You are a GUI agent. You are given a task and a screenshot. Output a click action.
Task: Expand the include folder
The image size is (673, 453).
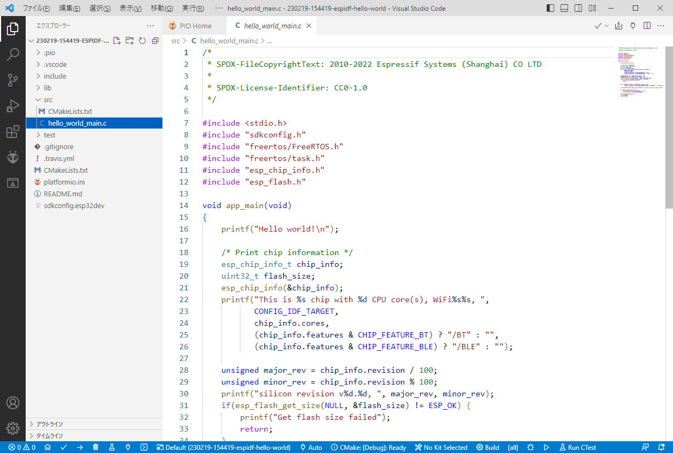click(x=94, y=76)
